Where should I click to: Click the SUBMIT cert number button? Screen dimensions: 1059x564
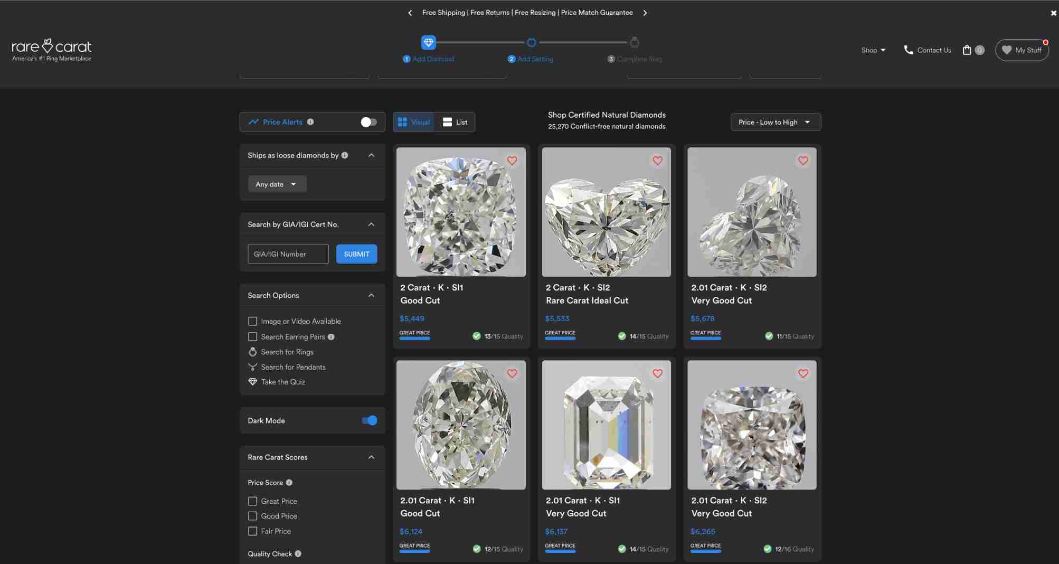(x=356, y=254)
